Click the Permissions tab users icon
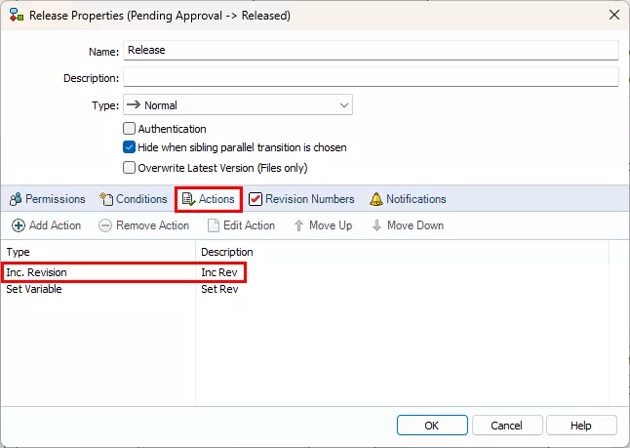This screenshot has width=630, height=448. (16, 199)
